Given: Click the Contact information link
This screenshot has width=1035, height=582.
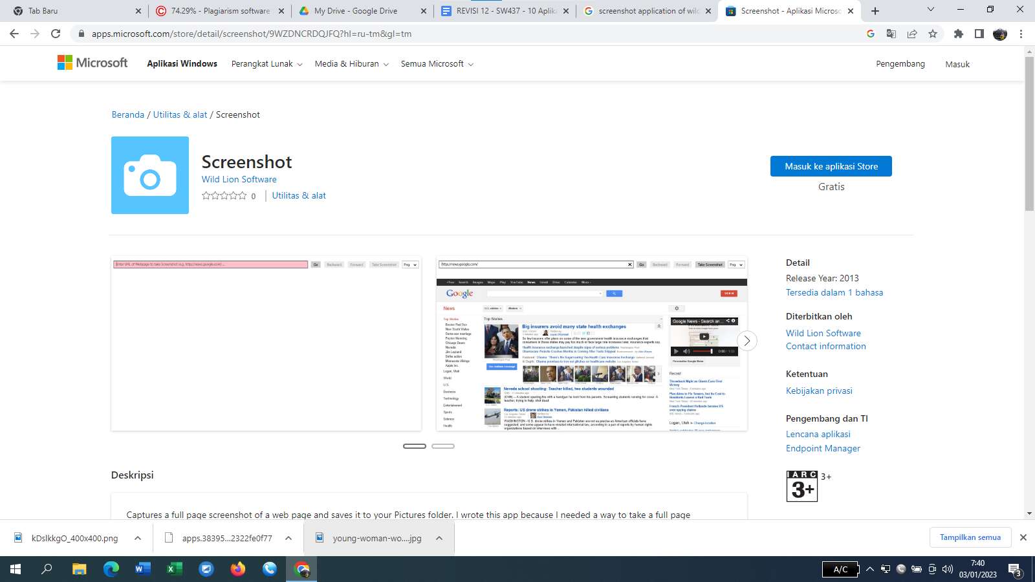Looking at the screenshot, I should click(825, 346).
